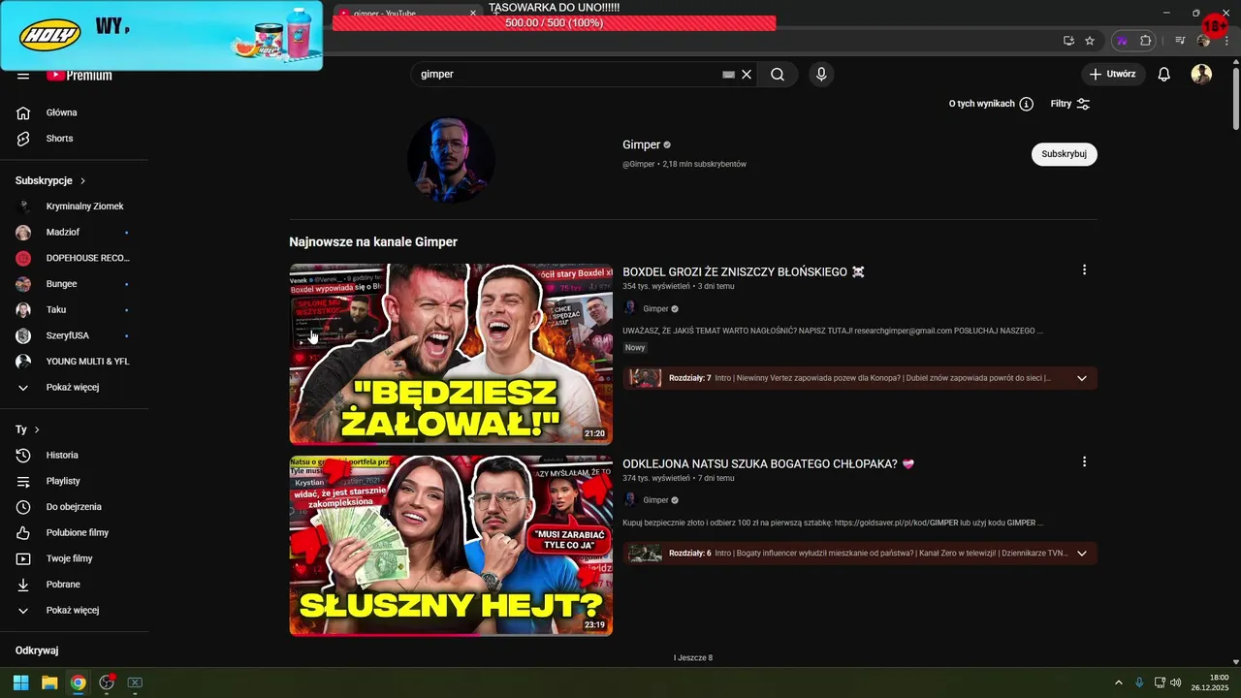The image size is (1241, 698).
Task: Open ODKLEJONA NATSU SZUKA BOGATEGO CHŁOPAKA title
Action: [768, 464]
